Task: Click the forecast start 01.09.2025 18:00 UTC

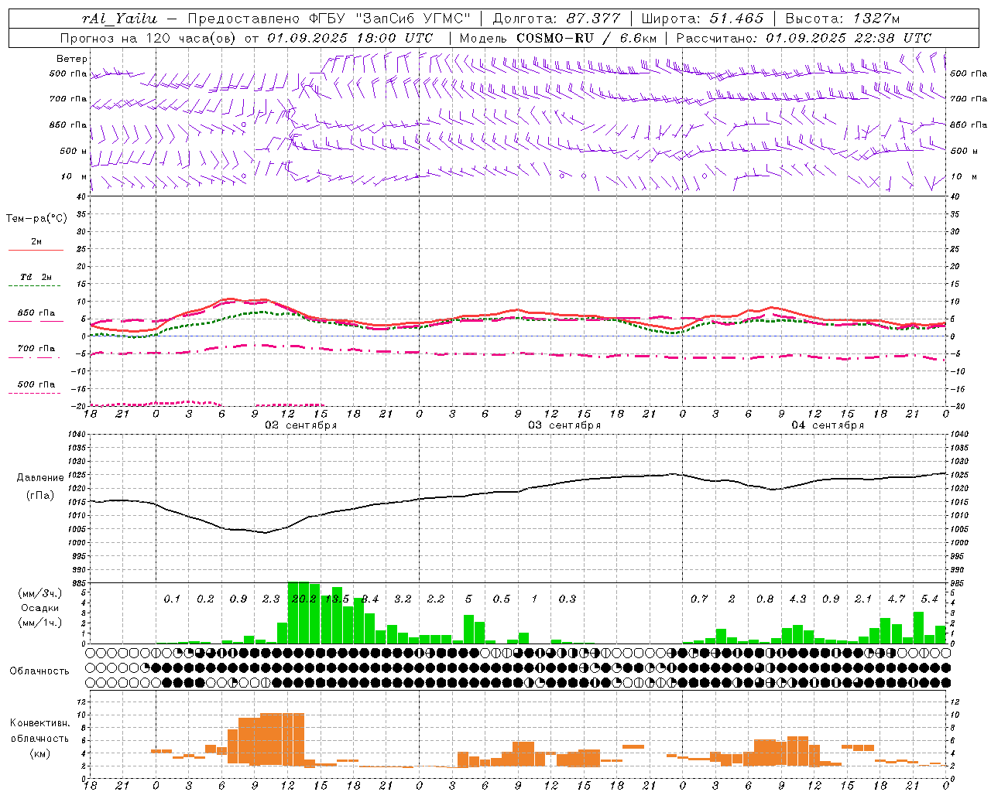Action: 350,38
